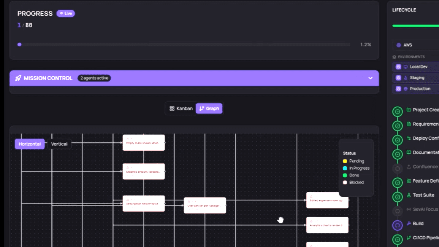Image resolution: width=439 pixels, height=247 pixels.
Task: Click the SevAI Focus step status circle
Action: tap(397, 211)
